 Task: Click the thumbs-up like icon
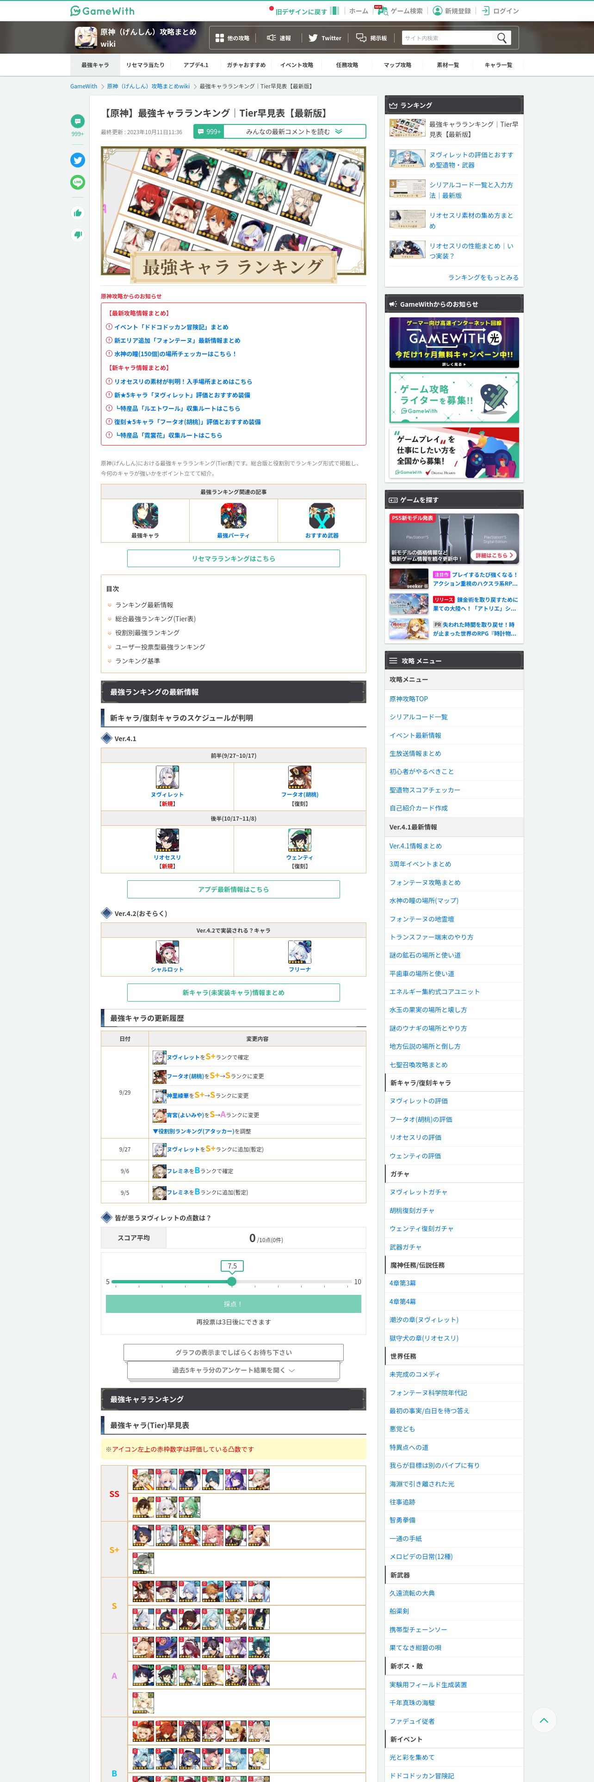click(77, 213)
